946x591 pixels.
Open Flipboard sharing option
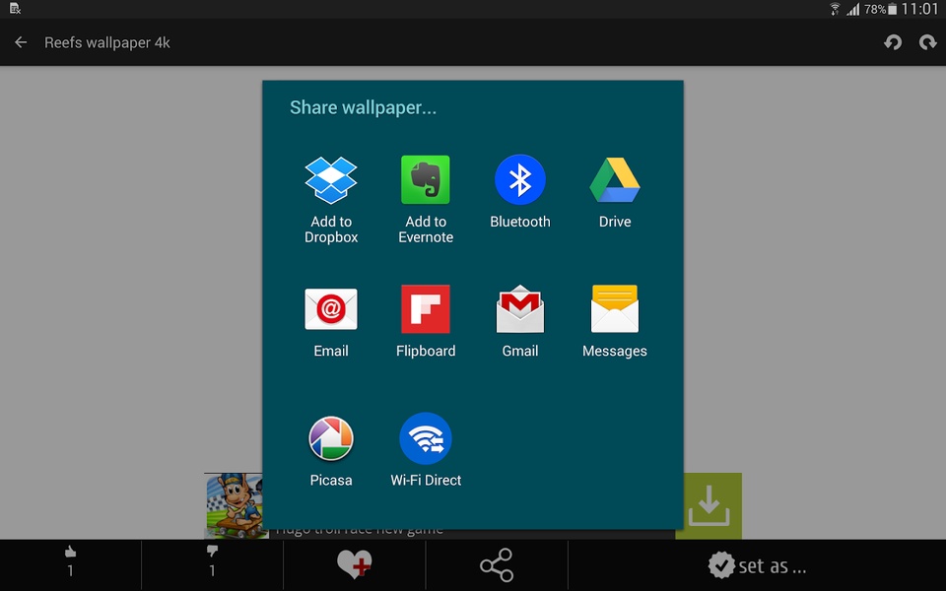[426, 321]
